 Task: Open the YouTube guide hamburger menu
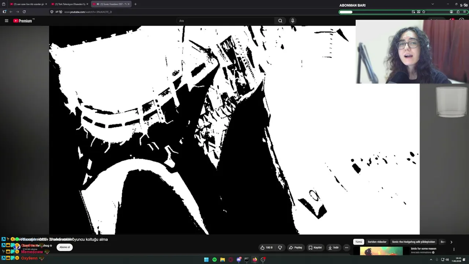pos(7,21)
